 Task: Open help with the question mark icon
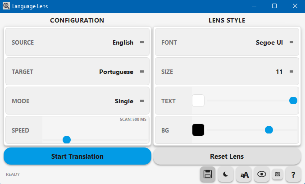pyautogui.click(x=293, y=174)
